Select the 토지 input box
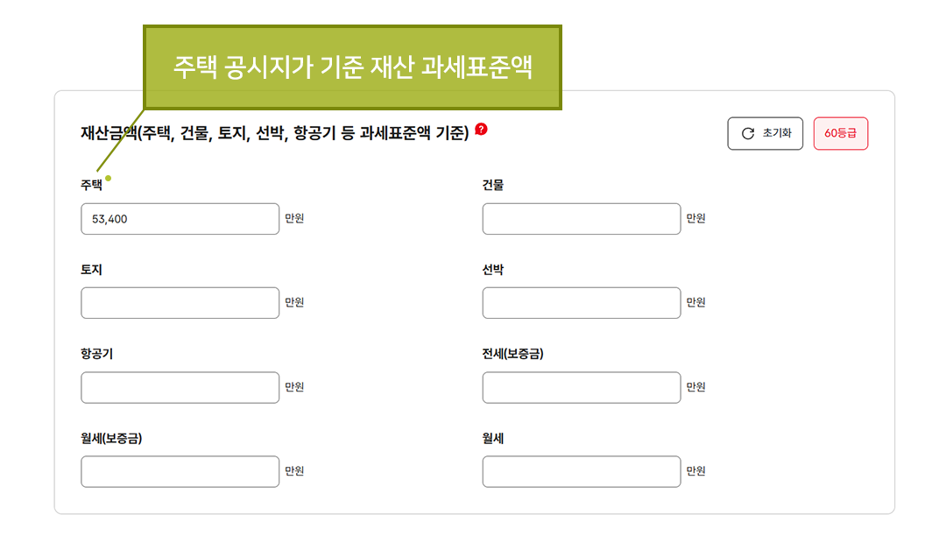 (x=180, y=302)
